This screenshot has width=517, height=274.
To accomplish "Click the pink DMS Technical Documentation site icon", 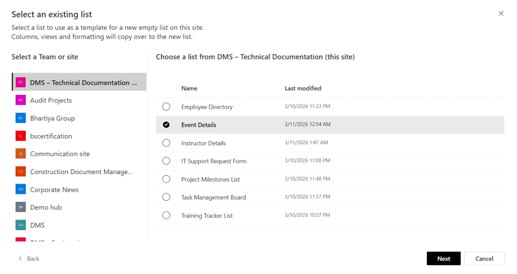I will [21, 82].
